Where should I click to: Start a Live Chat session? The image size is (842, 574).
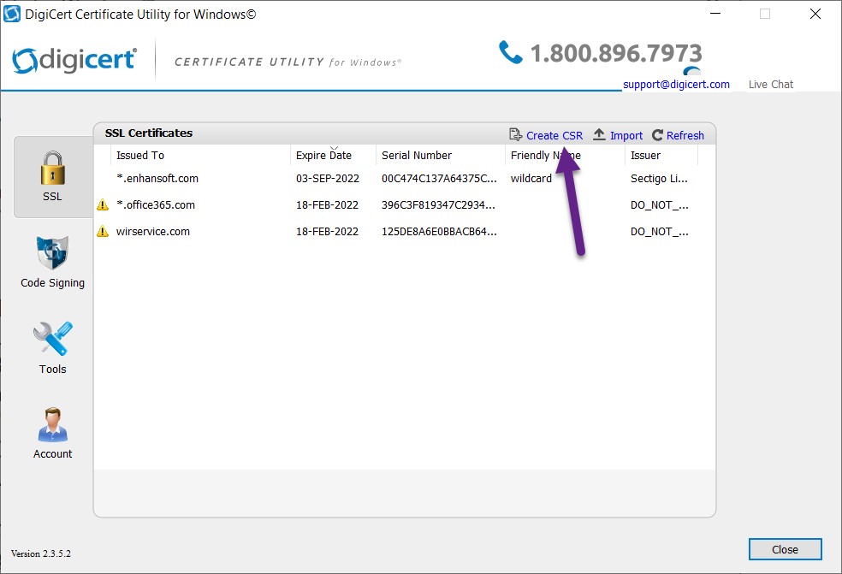pyautogui.click(x=769, y=84)
